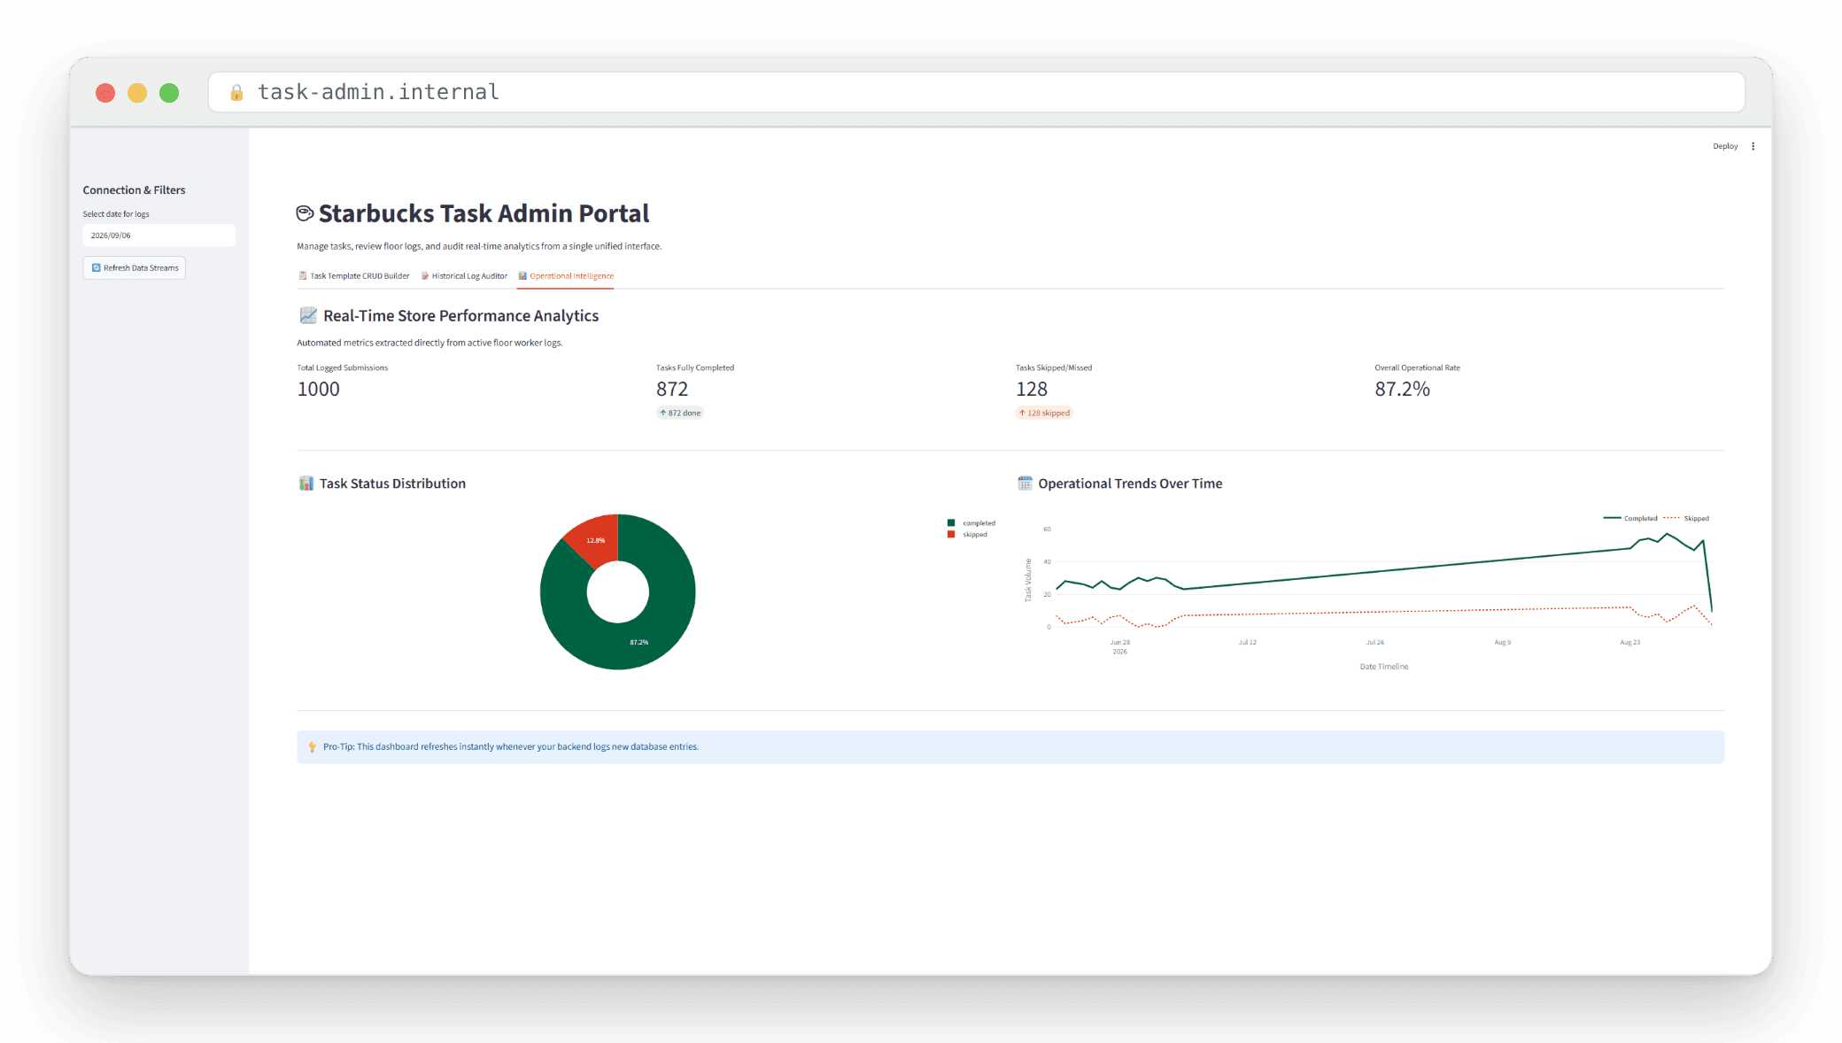Click the Connection & Filters sidebar heading
This screenshot has width=1842, height=1043.
tap(135, 190)
